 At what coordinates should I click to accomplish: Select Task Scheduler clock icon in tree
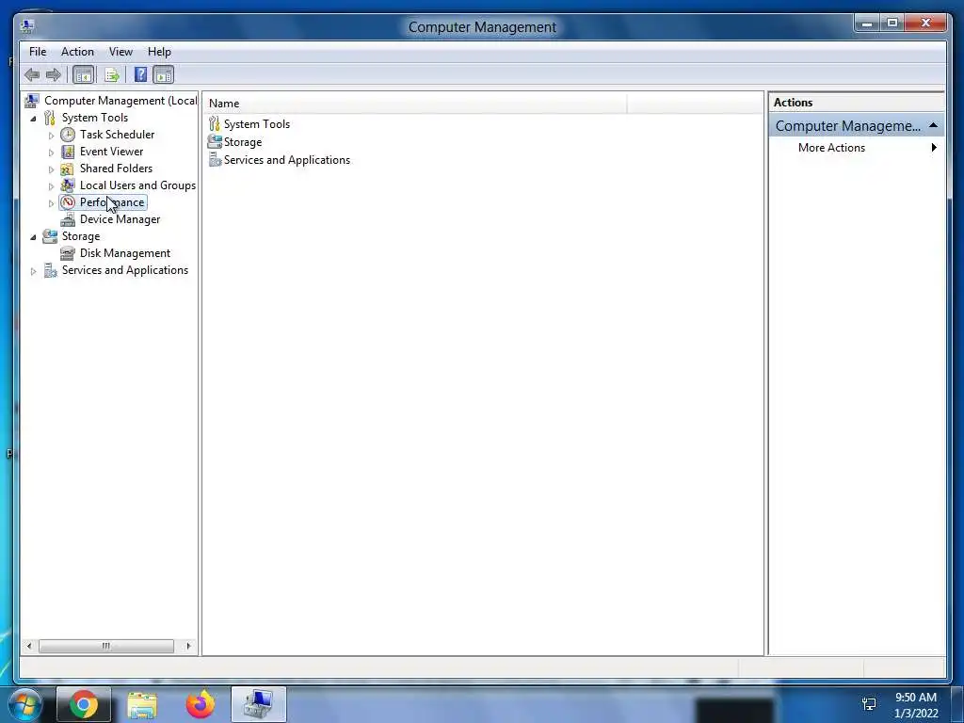[x=68, y=135]
